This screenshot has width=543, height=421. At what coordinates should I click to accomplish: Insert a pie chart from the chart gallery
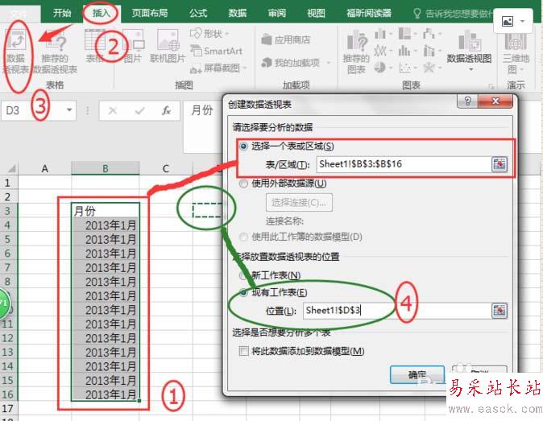tap(380, 67)
